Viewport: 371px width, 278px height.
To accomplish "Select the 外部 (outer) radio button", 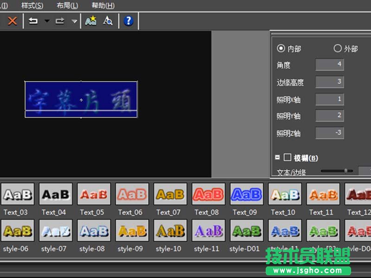I will 338,48.
